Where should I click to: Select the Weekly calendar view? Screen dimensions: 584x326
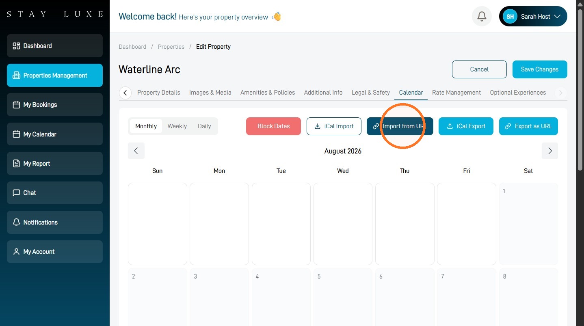click(177, 126)
